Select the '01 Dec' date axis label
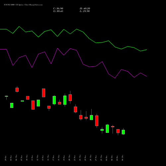 point(107,158)
